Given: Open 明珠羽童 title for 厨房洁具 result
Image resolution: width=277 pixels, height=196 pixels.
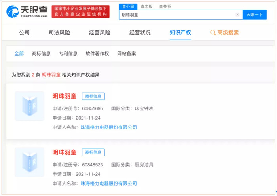Looking at the screenshot, I should 64,152.
